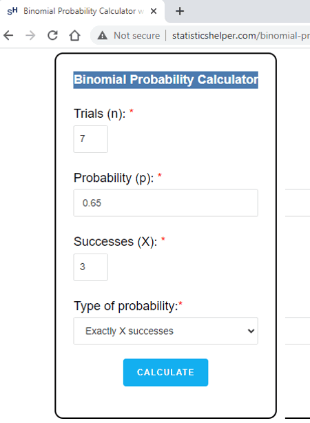The image size is (310, 423).
Task: Click the Not secure warning triangle icon
Action: (103, 35)
